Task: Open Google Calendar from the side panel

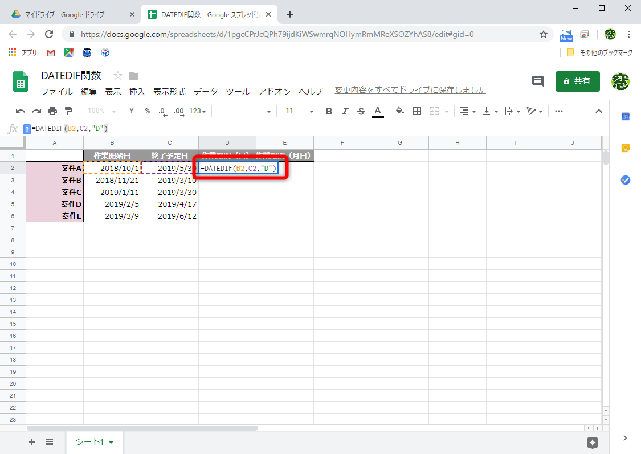Action: coord(625,116)
